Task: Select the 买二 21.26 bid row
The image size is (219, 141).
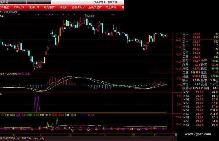Action: [x=200, y=45]
